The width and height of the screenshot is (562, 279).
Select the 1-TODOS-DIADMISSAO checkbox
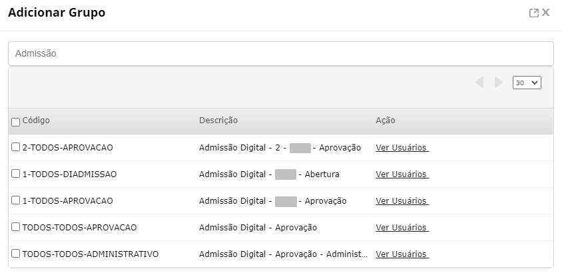click(15, 174)
